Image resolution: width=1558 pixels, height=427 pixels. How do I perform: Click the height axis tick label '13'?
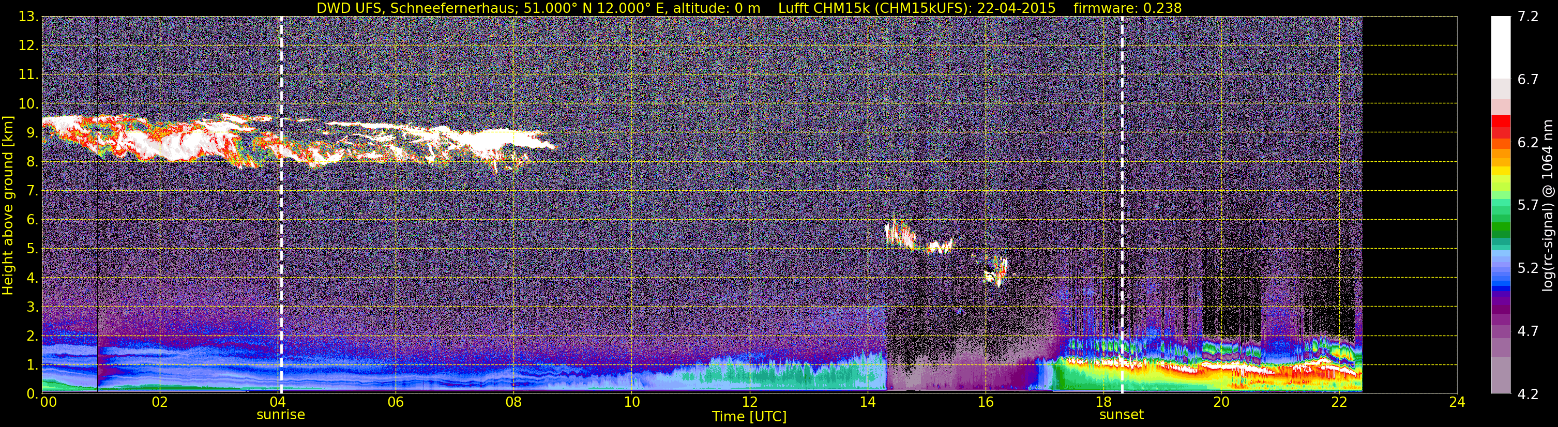[x=27, y=17]
